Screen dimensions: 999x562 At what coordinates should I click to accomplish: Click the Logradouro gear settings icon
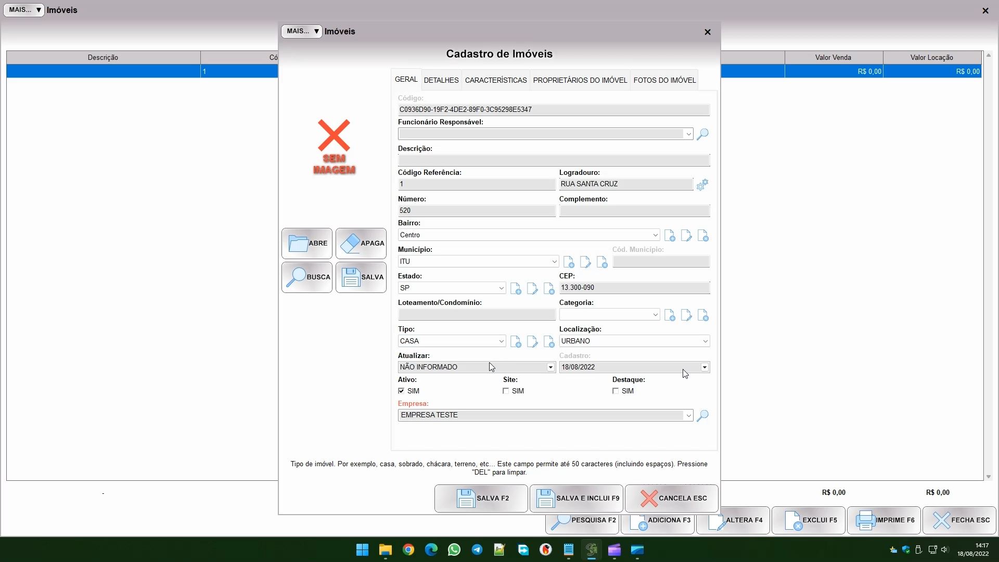click(x=702, y=185)
